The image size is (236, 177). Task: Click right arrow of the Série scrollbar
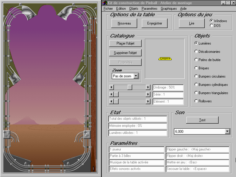pyautogui.click(x=148, y=94)
